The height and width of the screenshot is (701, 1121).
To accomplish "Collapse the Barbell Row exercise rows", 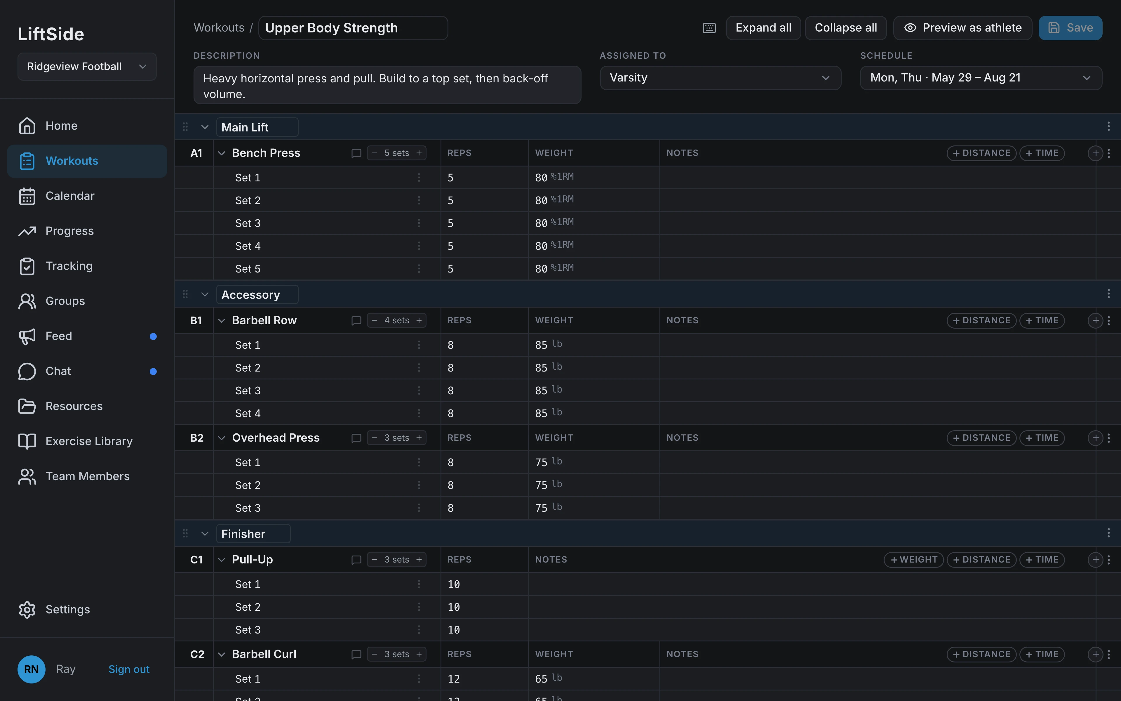I will coord(221,320).
